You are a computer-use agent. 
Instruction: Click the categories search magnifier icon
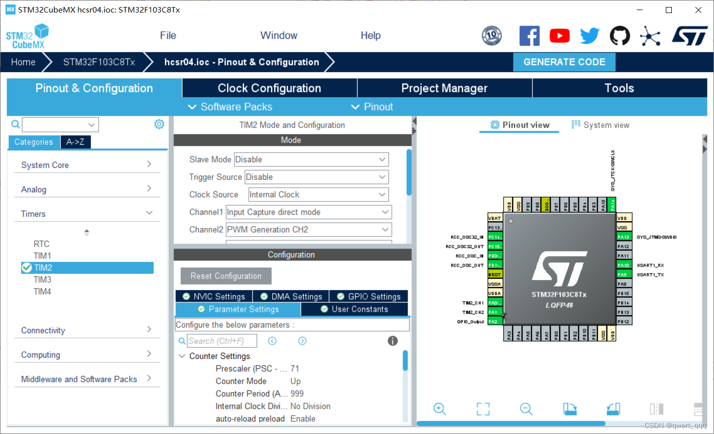16,124
